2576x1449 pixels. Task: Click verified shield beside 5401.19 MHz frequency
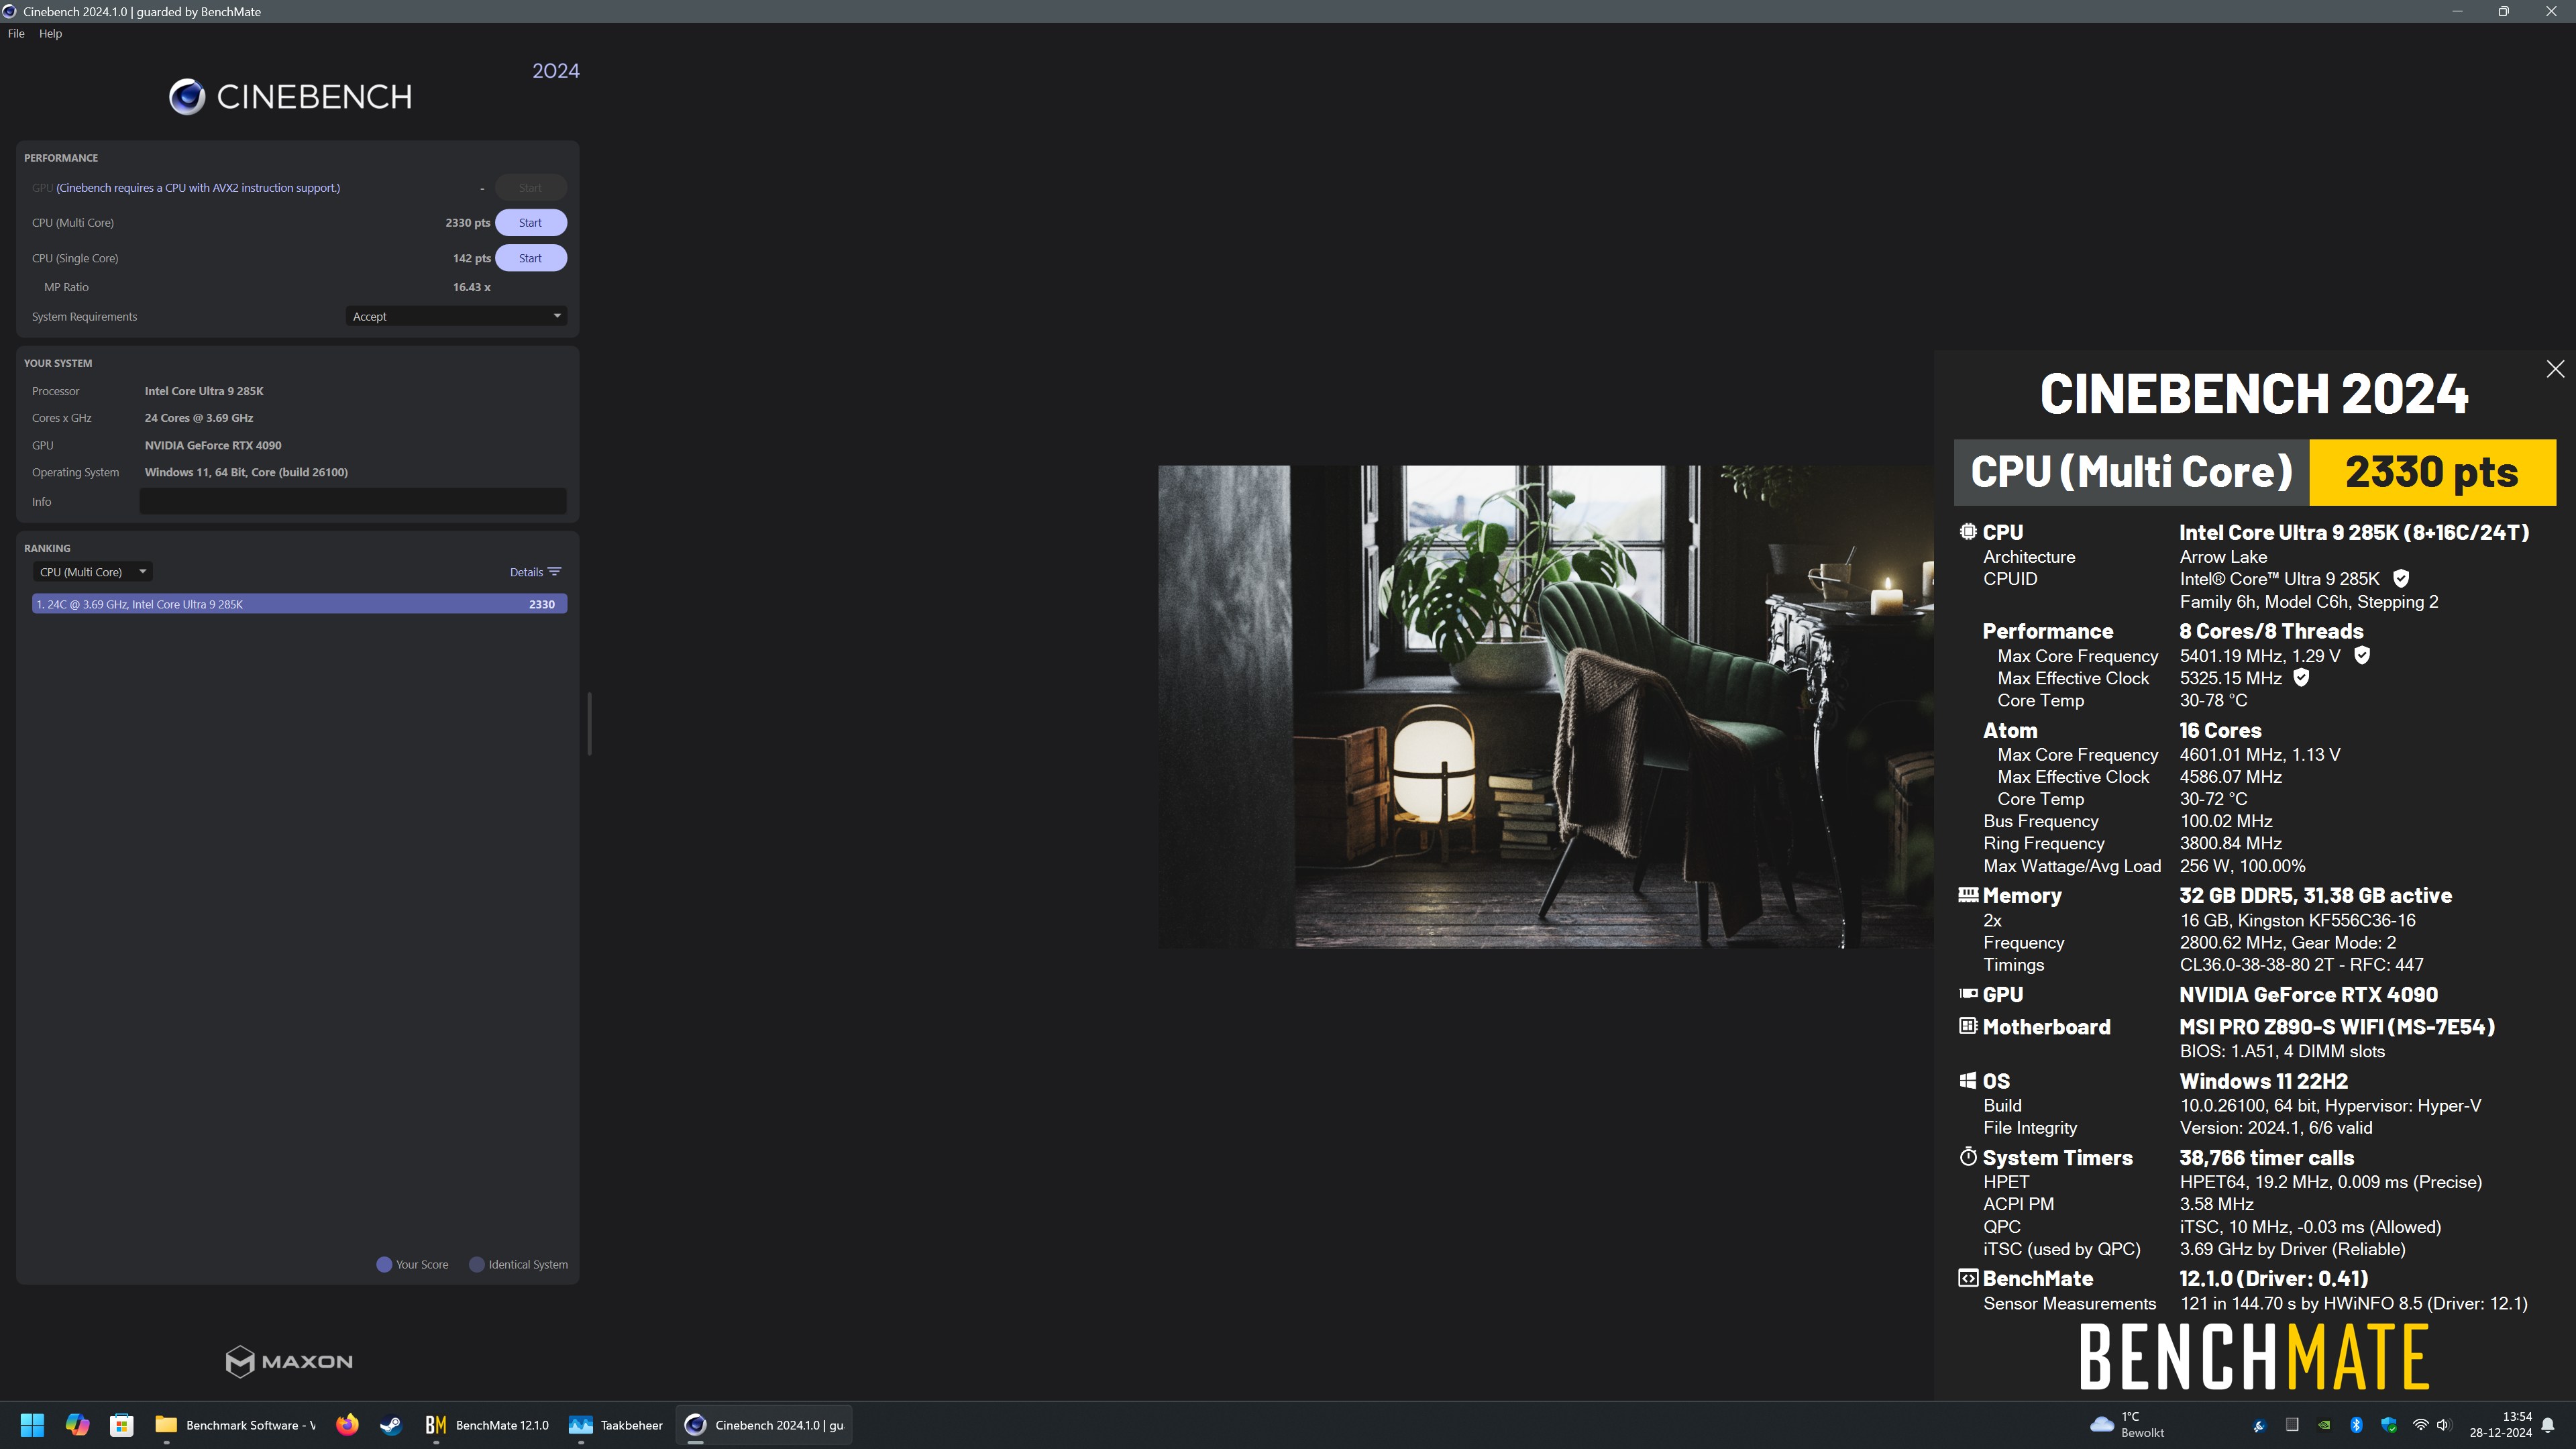(x=2362, y=655)
